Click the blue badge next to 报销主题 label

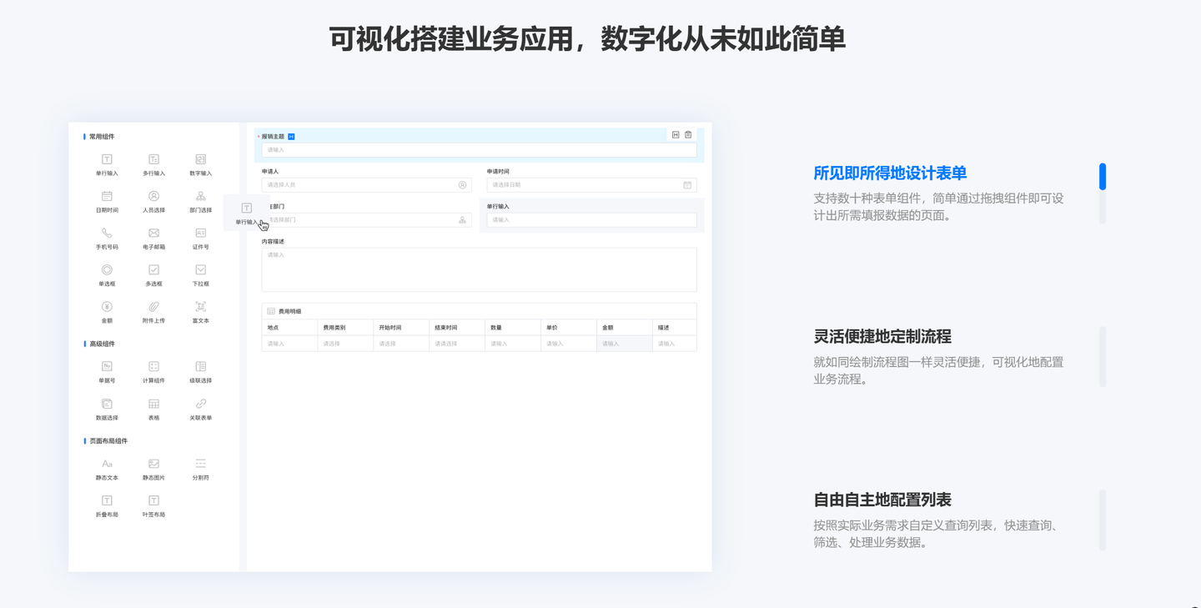click(291, 136)
